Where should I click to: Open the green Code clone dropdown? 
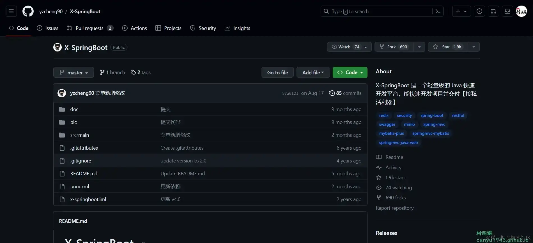coord(350,72)
